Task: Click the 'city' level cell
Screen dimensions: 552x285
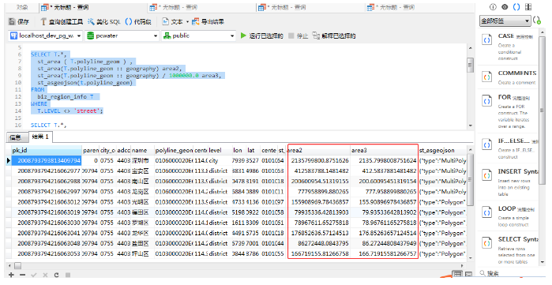Action: 220,161
